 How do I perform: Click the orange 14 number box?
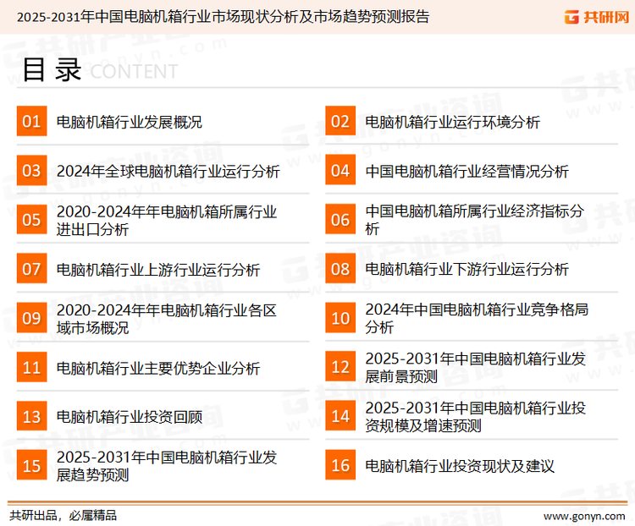[340, 416]
